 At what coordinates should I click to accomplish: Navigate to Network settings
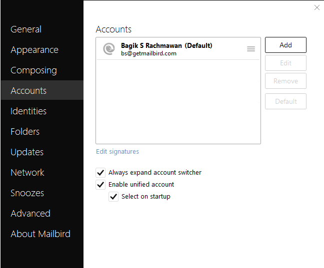[x=27, y=173]
